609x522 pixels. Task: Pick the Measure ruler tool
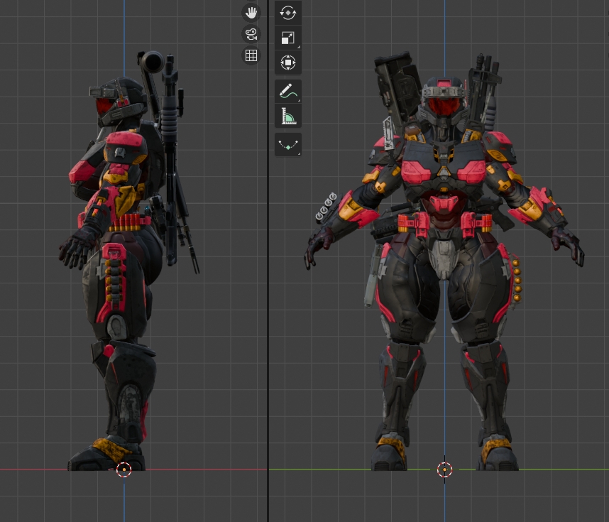coord(288,116)
